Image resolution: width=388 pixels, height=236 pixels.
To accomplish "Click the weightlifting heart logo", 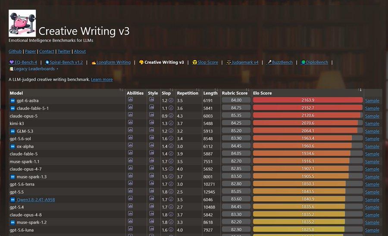I will pyautogui.click(x=22, y=23).
